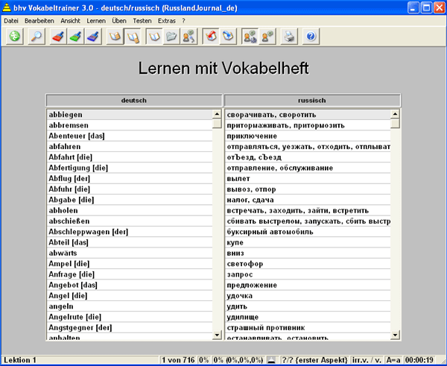Select Russian entry 'светофор'

click(x=308, y=264)
